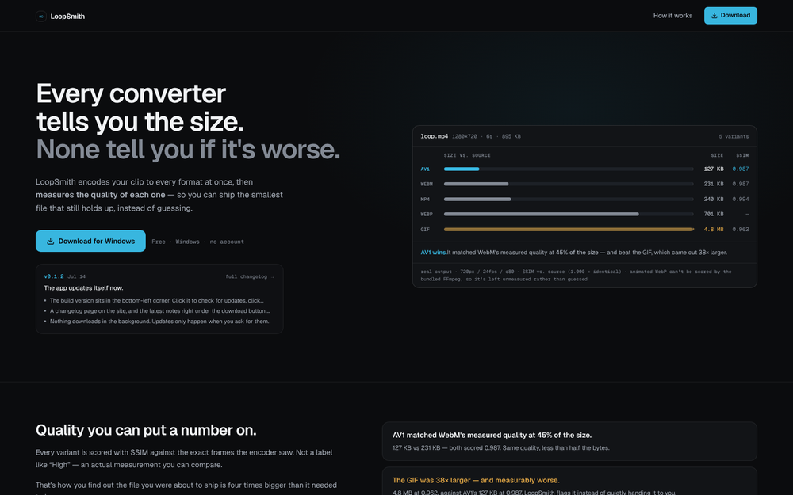The height and width of the screenshot is (495, 793).
Task: Click the download icon beside Download for Windows
Action: (x=51, y=242)
